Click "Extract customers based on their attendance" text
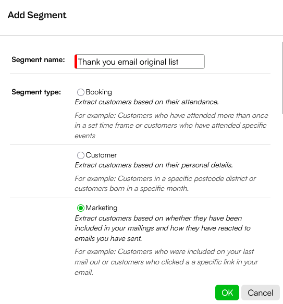This screenshot has width=283, height=304. point(147,102)
